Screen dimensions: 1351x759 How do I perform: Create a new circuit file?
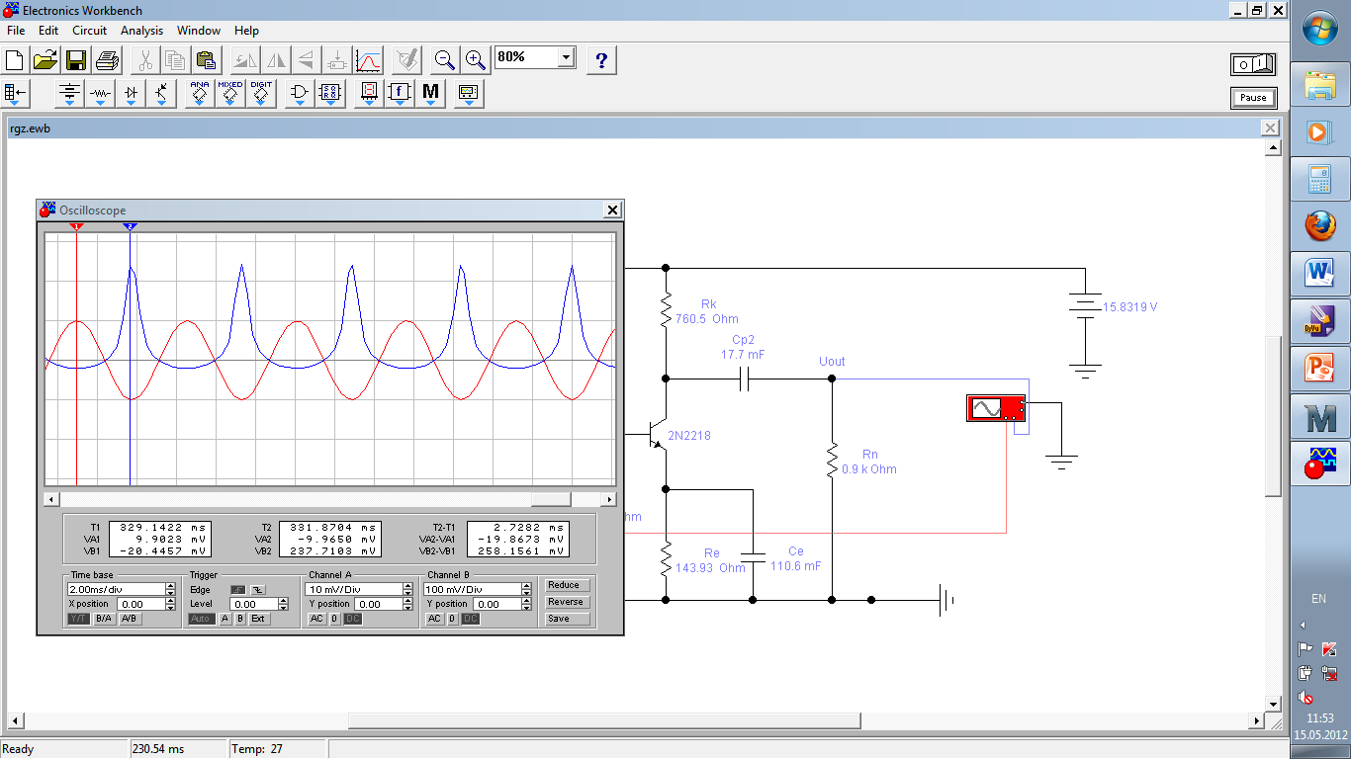[x=15, y=60]
